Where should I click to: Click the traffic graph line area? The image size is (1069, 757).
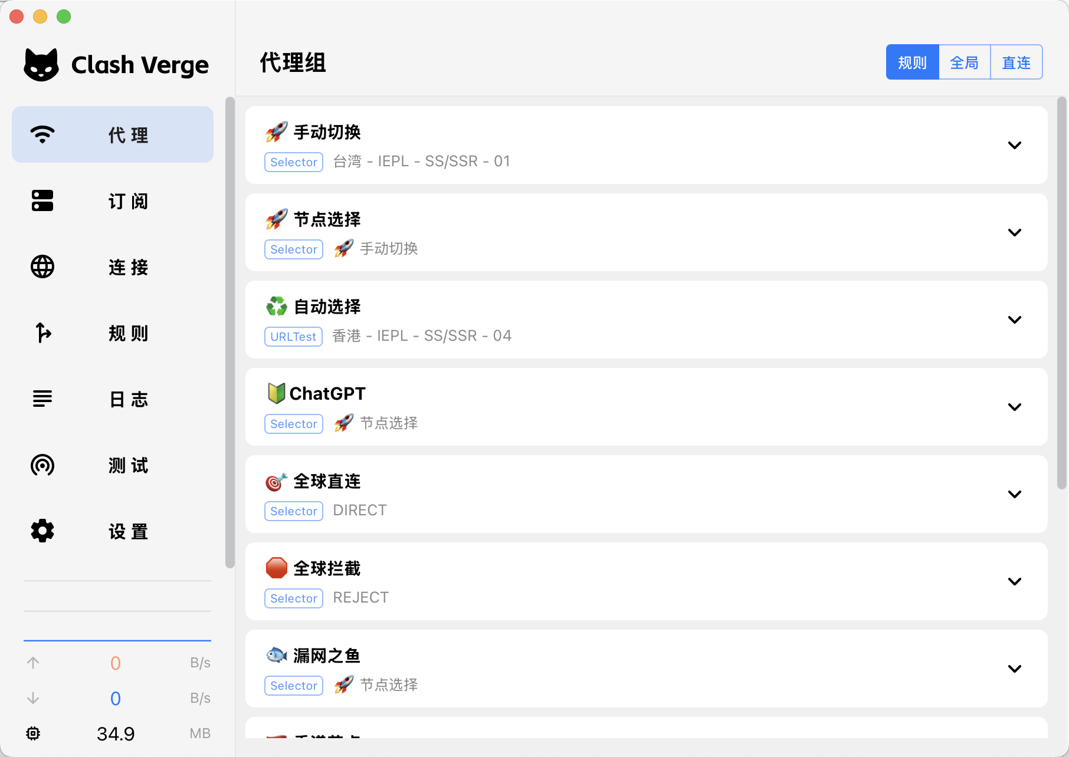point(117,625)
